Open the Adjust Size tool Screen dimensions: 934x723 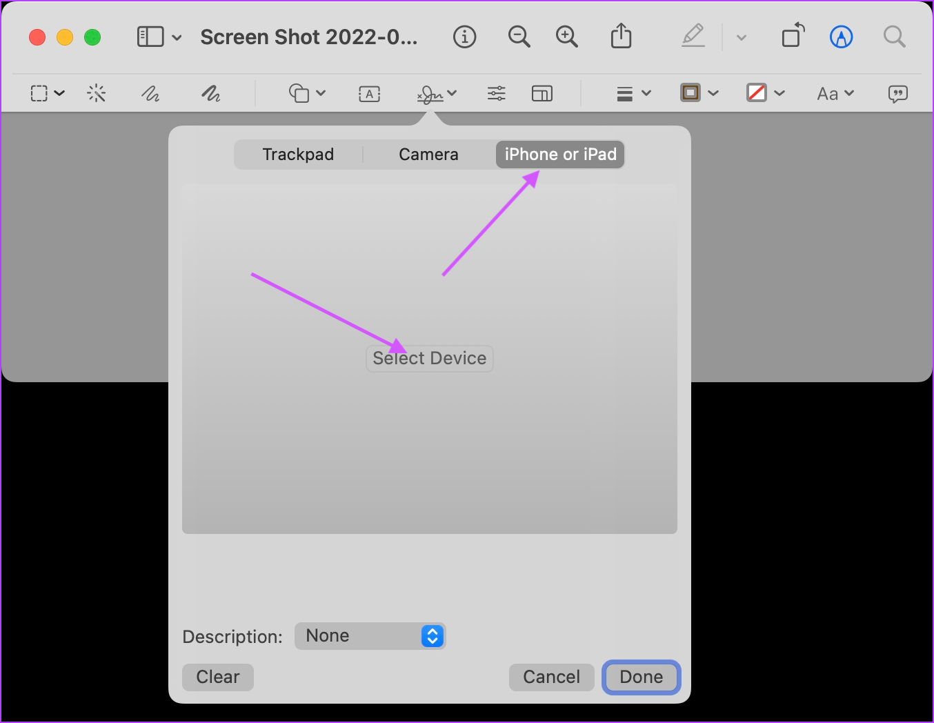click(542, 93)
